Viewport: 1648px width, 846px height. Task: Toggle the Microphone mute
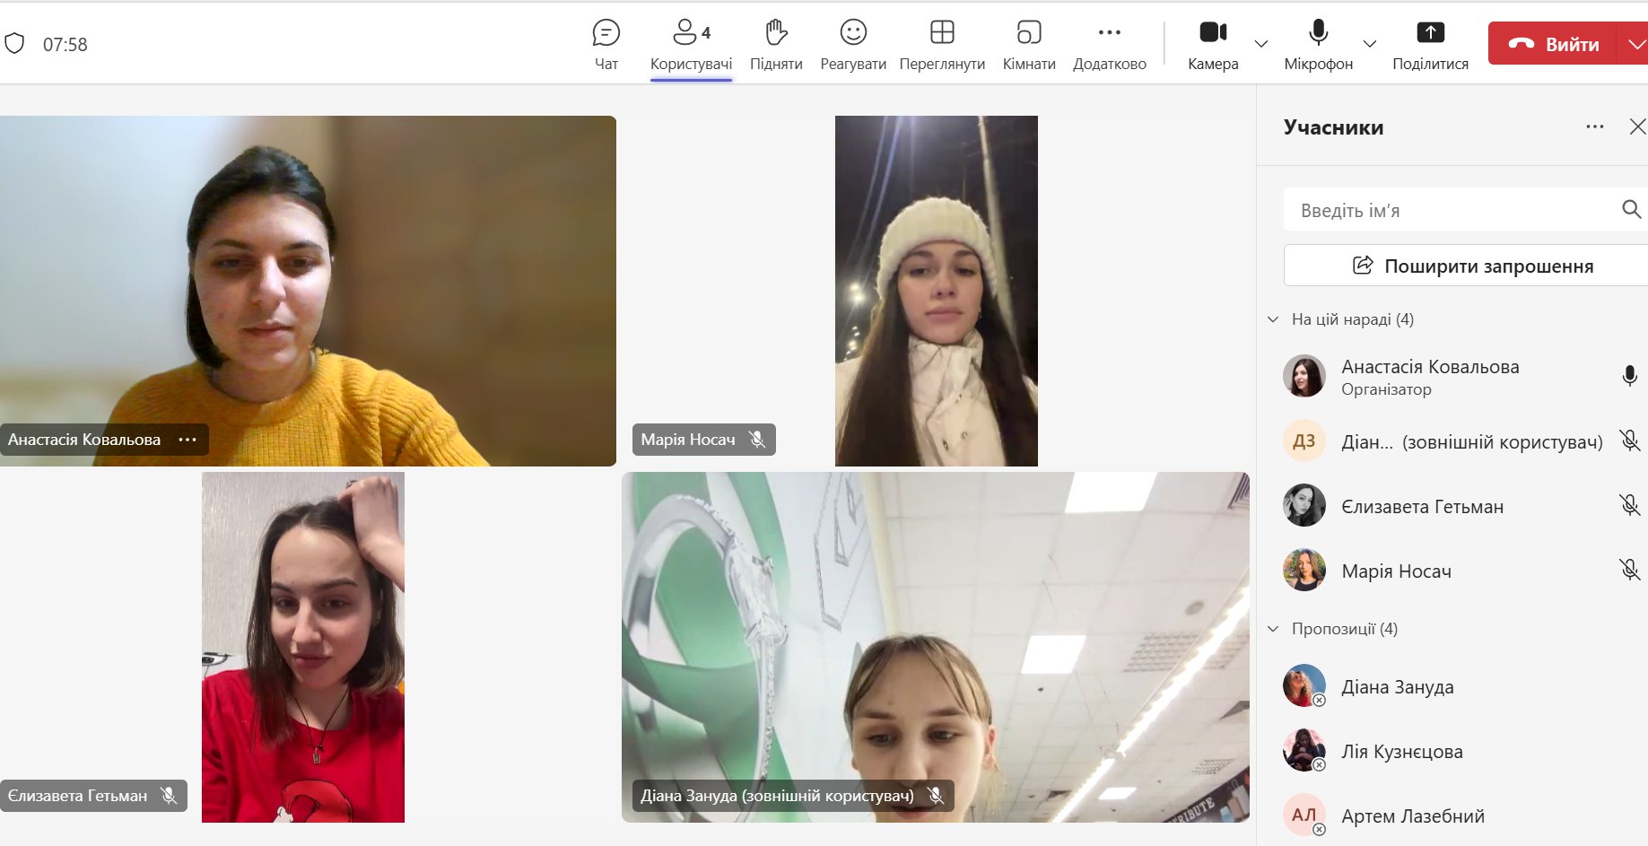tap(1318, 34)
